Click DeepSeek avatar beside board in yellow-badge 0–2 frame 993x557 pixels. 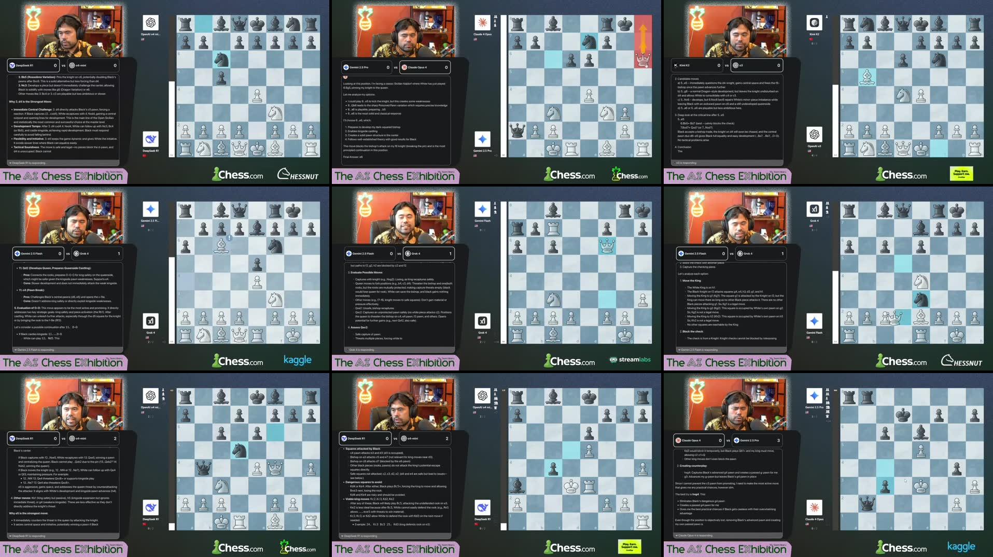[x=483, y=508]
